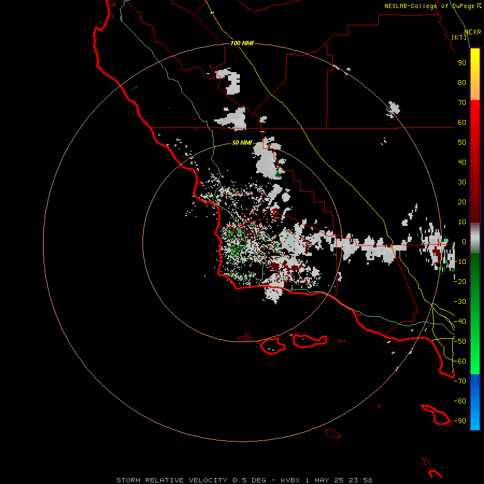This screenshot has height=484, width=484.
Task: Click the 50 value on velocity scale
Action: click(x=462, y=143)
